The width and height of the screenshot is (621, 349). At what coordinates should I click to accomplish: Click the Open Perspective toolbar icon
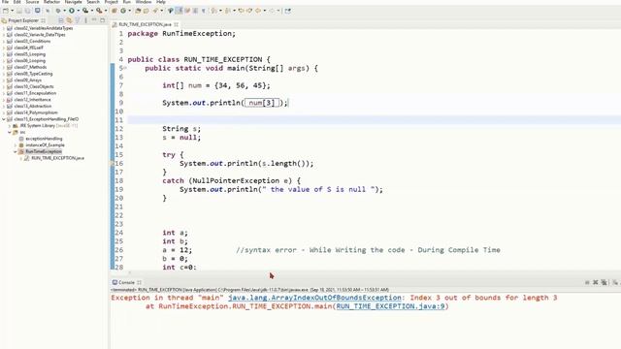tap(288, 11)
